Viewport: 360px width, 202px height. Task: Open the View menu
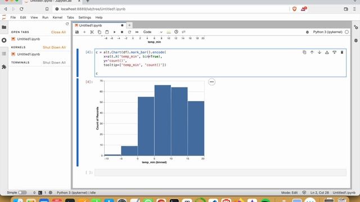point(34,17)
